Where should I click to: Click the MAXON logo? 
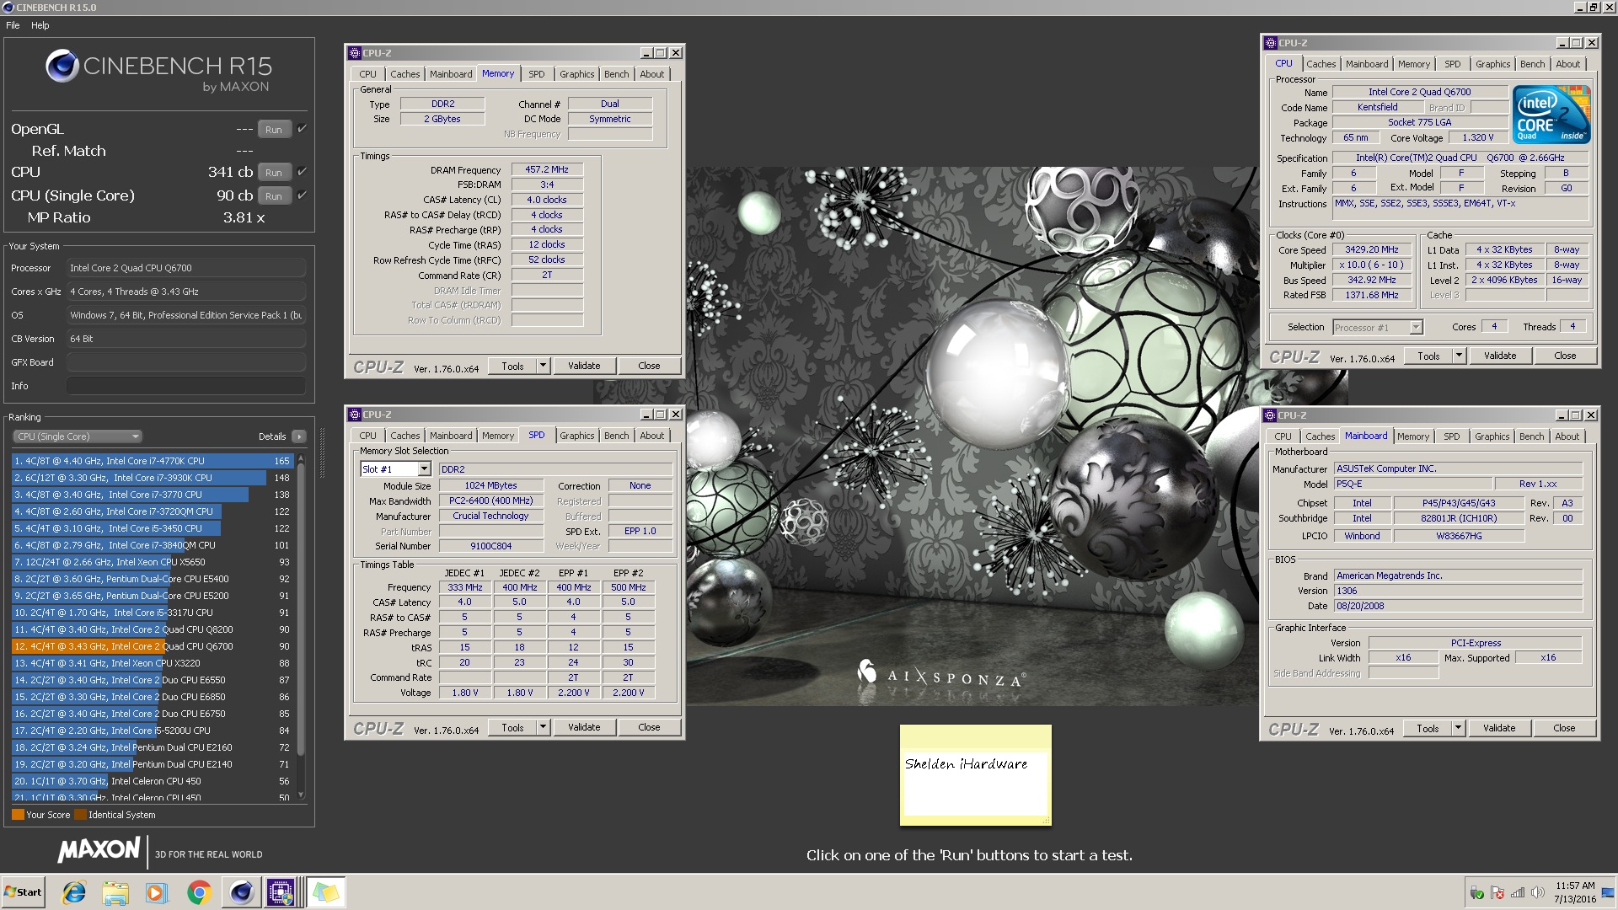tap(99, 850)
